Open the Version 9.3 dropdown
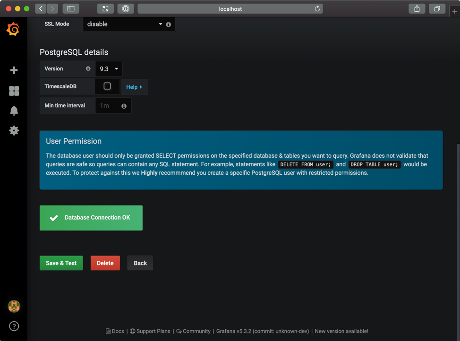 [x=109, y=68]
